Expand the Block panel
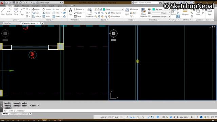Image resolution: width=217 pixels, height=122 pixels. 132,20
